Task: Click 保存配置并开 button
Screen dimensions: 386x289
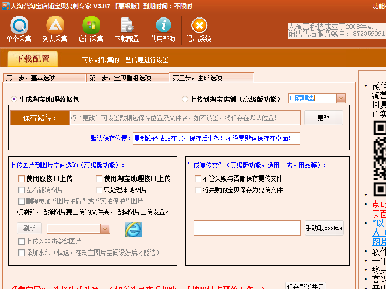Action: 306,286
